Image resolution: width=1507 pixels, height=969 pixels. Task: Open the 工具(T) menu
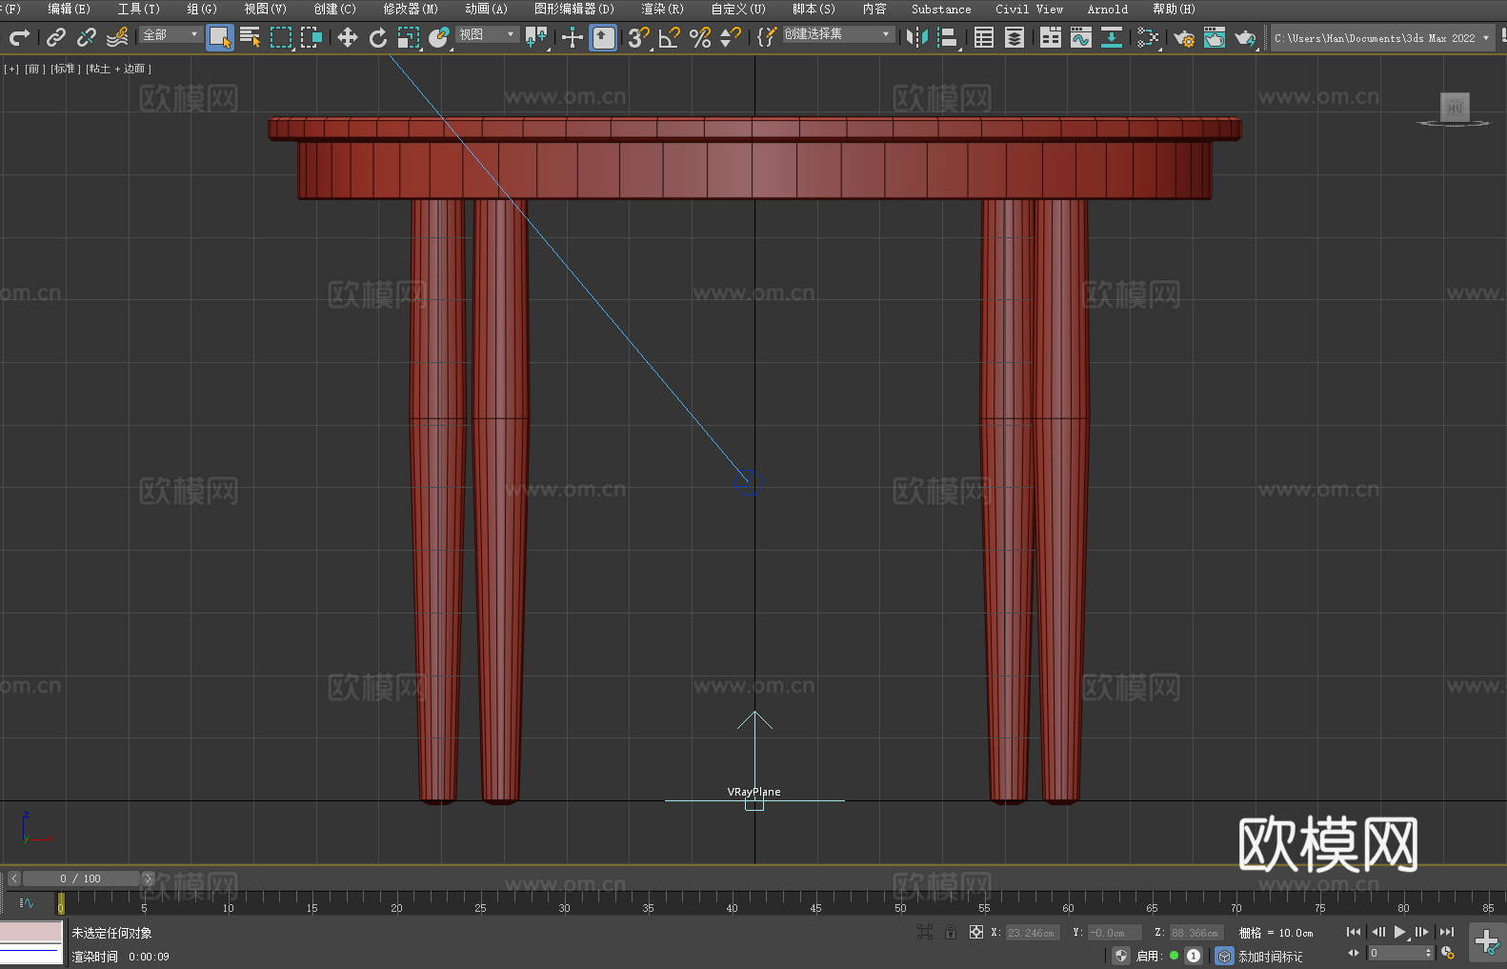138,9
